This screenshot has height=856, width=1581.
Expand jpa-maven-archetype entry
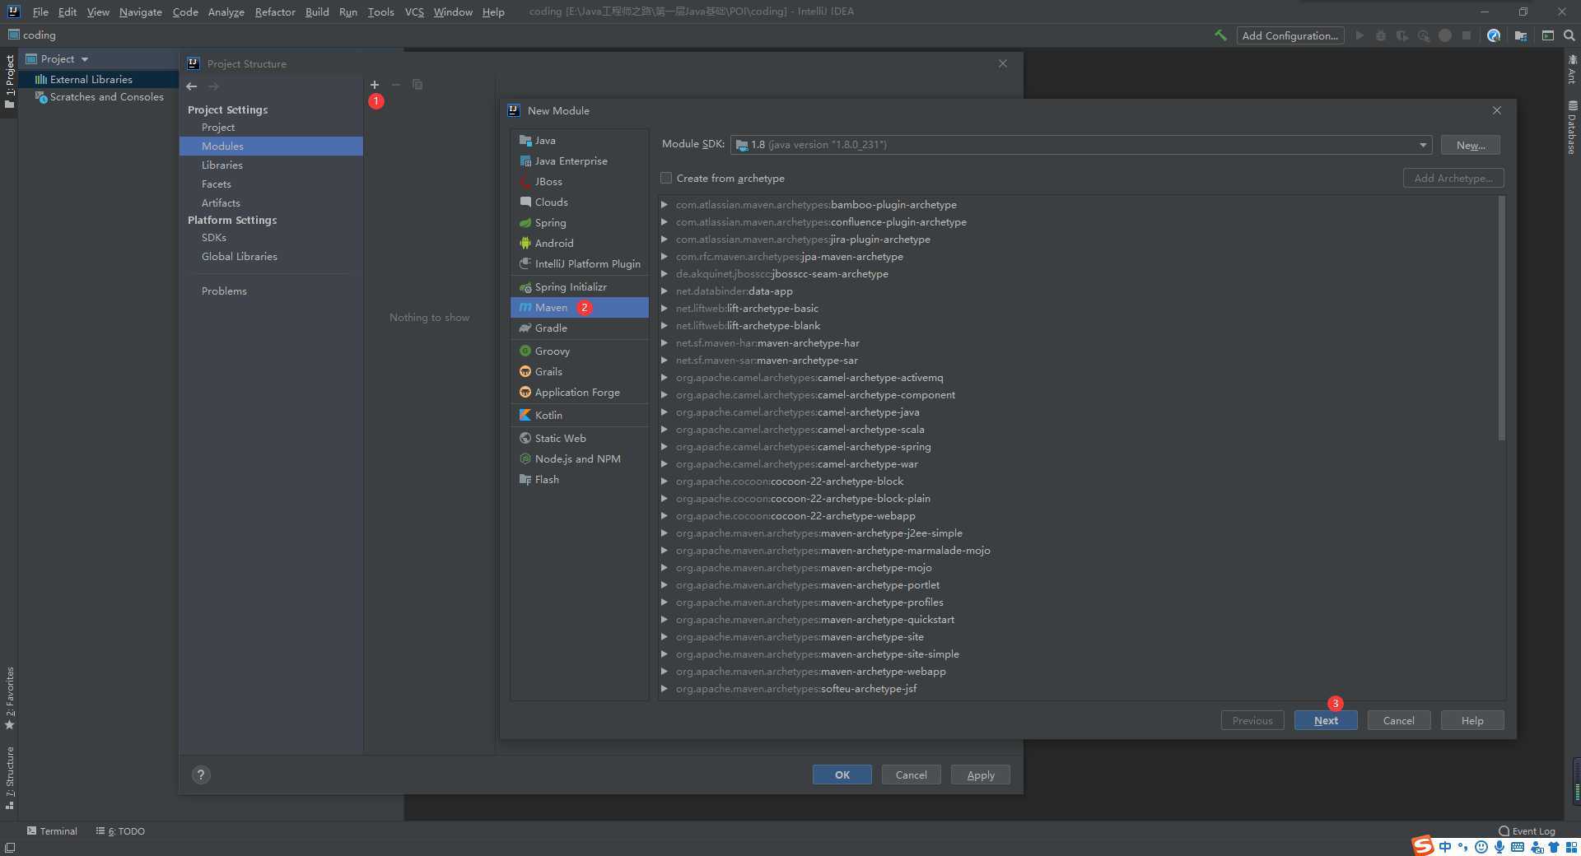[x=665, y=257]
